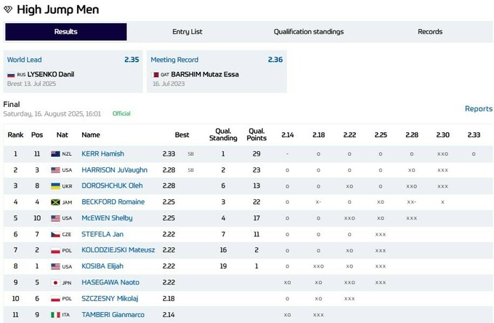Open KOLODZIEJSKI Mateusz athlete link

[118, 250]
